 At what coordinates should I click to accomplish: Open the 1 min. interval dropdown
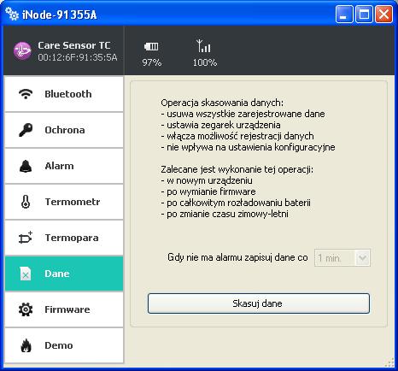click(x=342, y=258)
